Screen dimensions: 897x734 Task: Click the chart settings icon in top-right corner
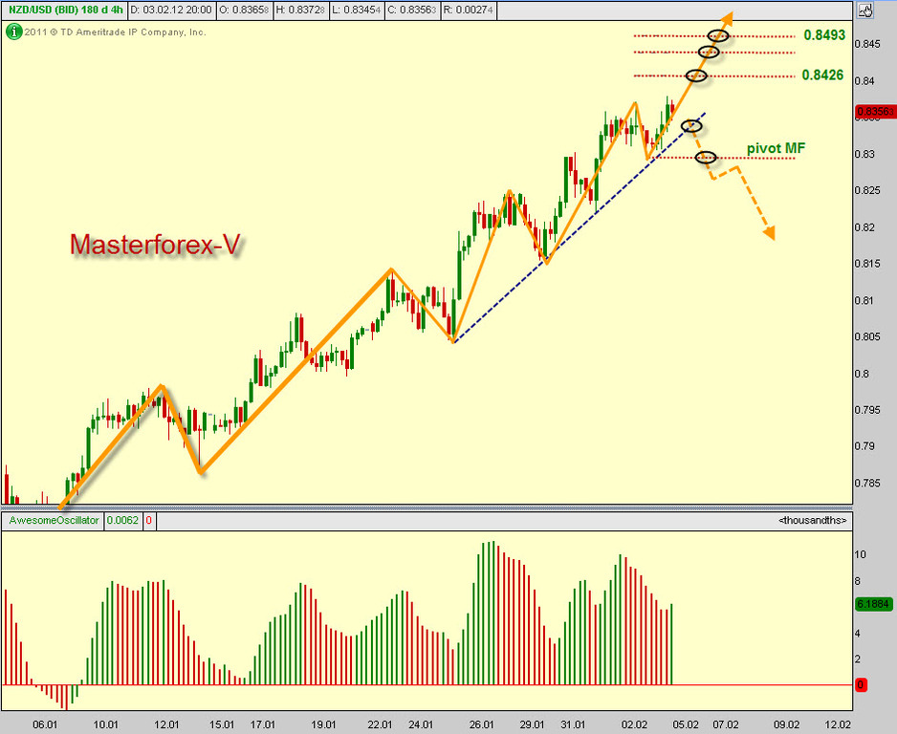(864, 11)
